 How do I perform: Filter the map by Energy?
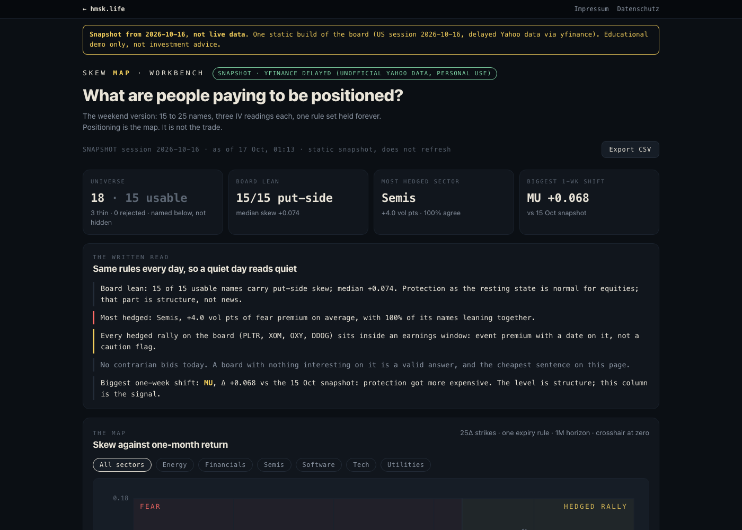174,465
